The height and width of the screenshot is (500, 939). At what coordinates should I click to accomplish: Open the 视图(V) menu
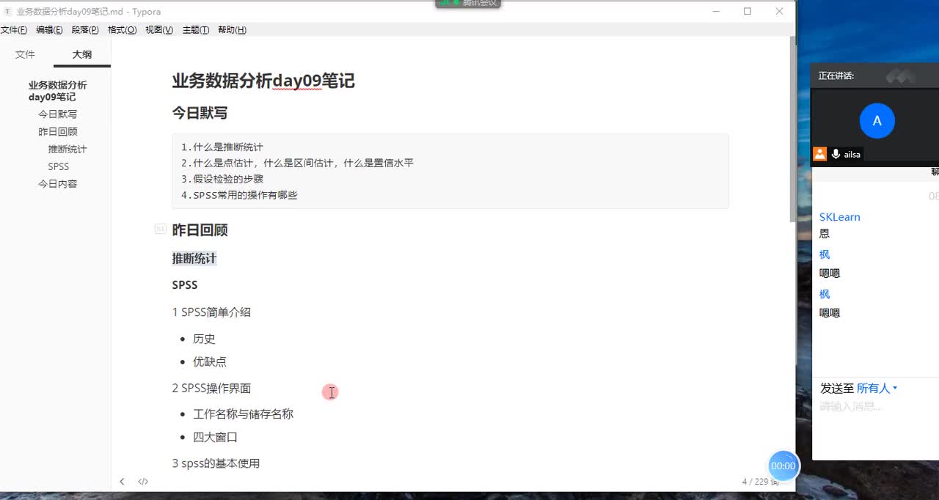coord(159,30)
